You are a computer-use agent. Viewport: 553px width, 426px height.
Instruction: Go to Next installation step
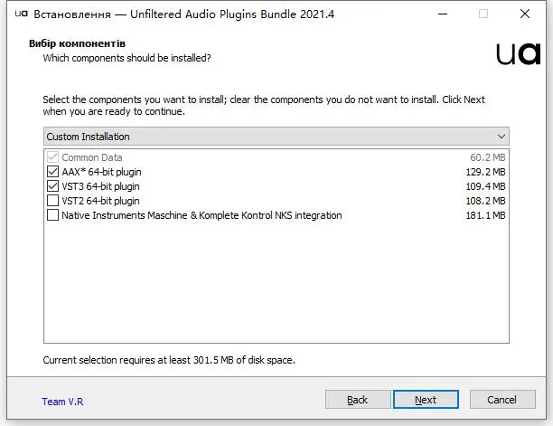point(426,400)
